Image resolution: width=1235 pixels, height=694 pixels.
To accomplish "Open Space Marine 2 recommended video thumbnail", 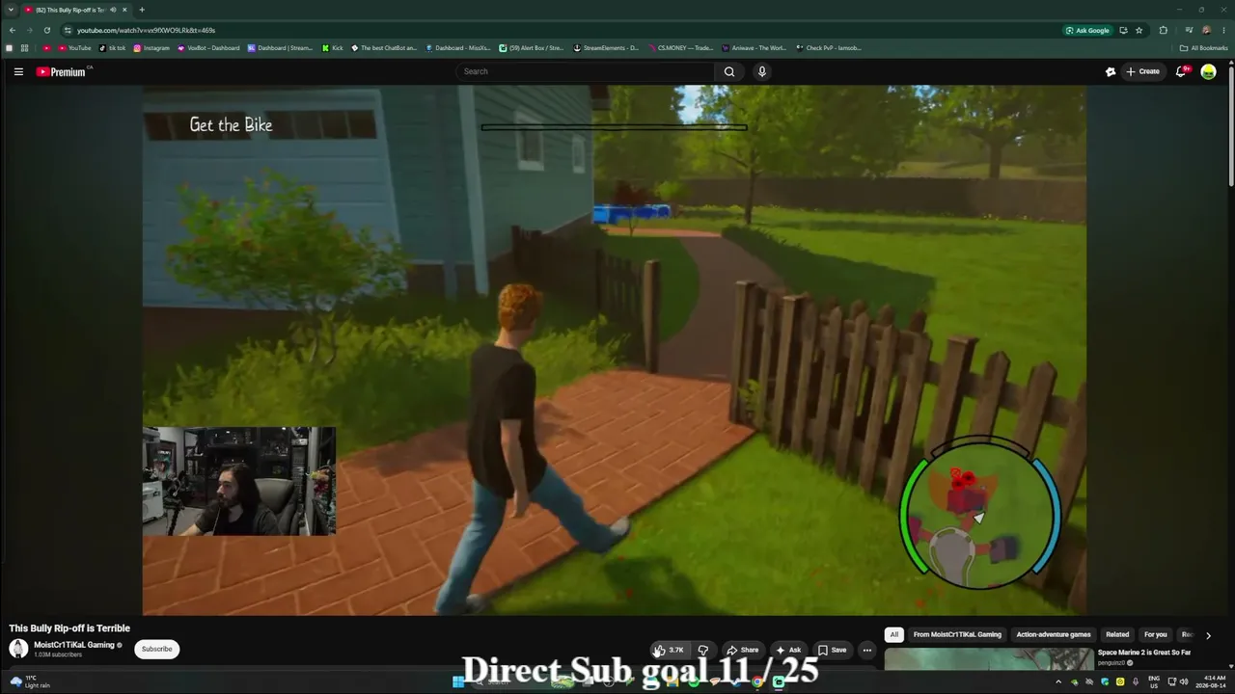I will (989, 658).
